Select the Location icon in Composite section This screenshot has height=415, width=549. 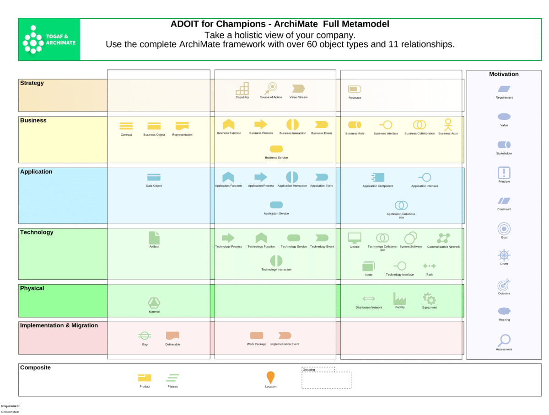click(x=270, y=377)
